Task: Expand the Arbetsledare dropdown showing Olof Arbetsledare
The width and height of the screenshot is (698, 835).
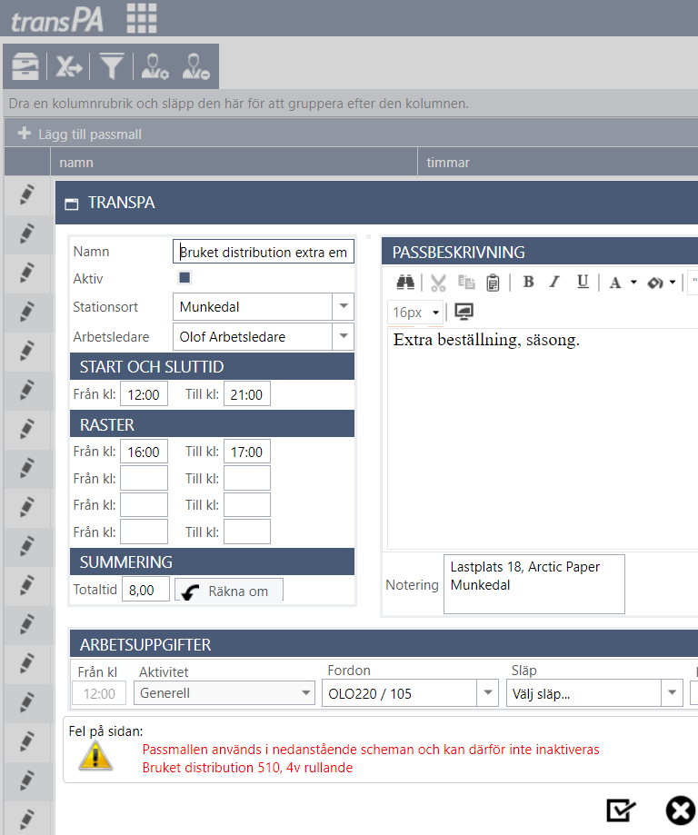Action: [344, 336]
